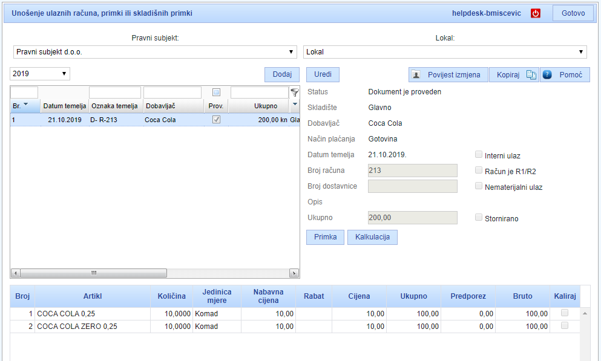The height and width of the screenshot is (361, 601).
Task: Toggle the Interni ulaz checkbox
Action: coord(479,155)
